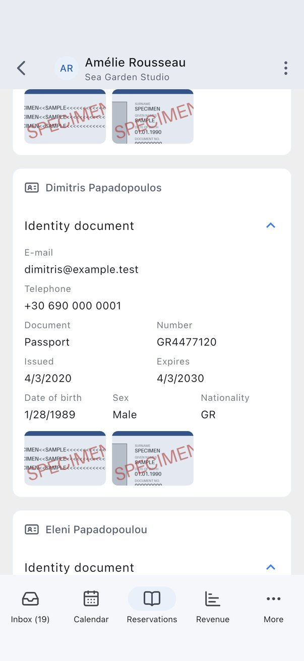Tap the phone number +30 690 000 0001
The image size is (304, 661).
click(x=73, y=306)
